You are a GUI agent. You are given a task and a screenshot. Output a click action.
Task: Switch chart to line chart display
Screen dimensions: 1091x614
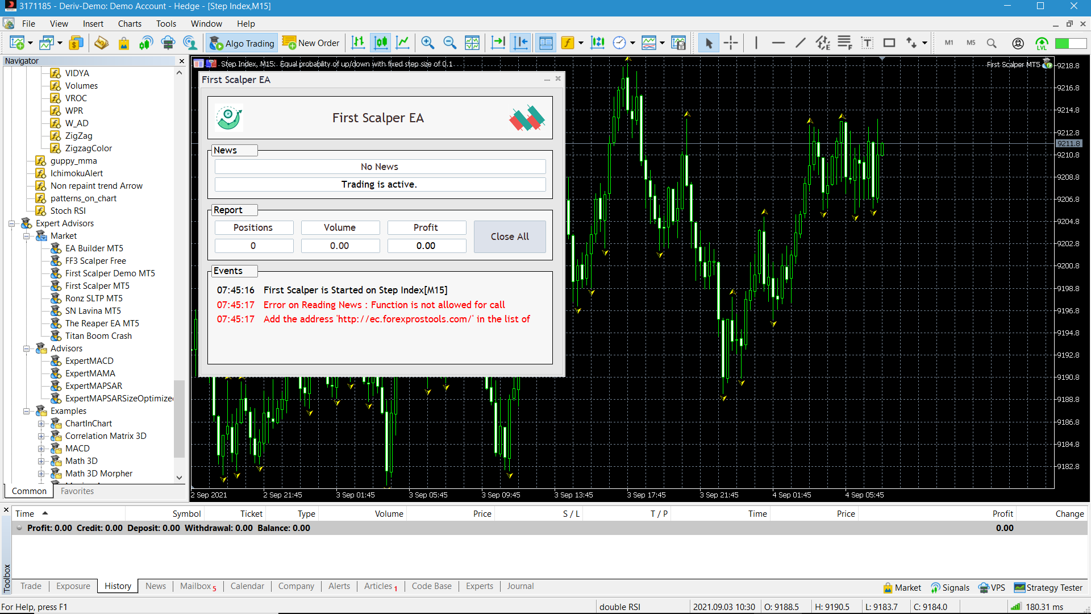(x=403, y=43)
